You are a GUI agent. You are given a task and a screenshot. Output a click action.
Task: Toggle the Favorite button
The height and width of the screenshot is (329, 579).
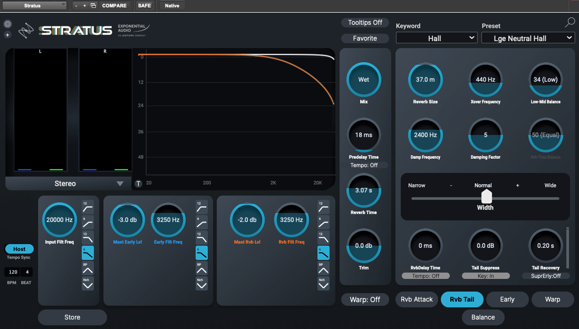[x=365, y=38]
